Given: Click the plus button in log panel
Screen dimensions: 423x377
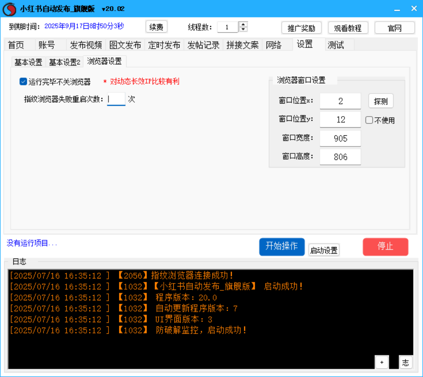Looking at the screenshot, I should (x=382, y=362).
